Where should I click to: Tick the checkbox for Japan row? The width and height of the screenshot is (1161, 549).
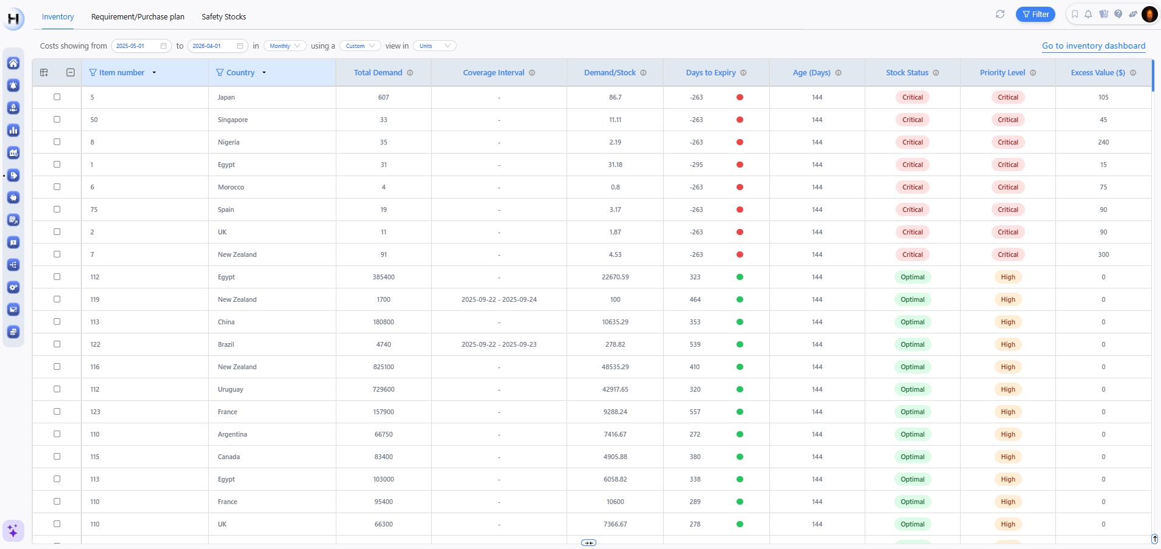[x=57, y=97]
